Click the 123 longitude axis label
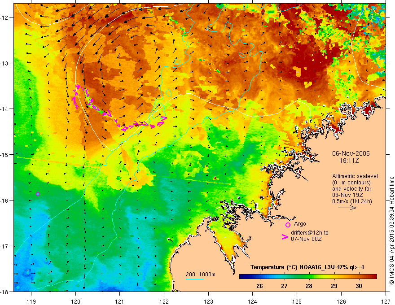 tap(208, 301)
